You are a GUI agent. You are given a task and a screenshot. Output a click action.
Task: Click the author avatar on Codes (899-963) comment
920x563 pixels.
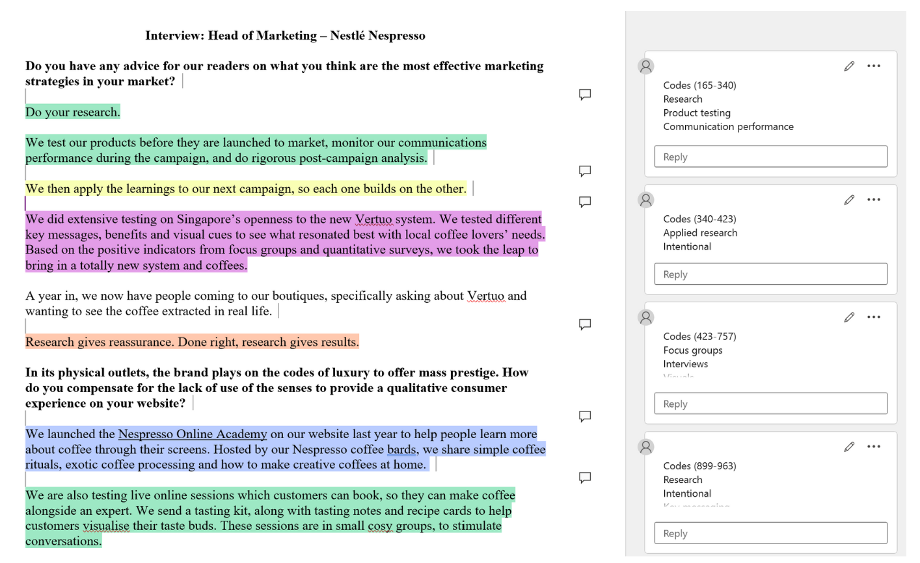(646, 447)
